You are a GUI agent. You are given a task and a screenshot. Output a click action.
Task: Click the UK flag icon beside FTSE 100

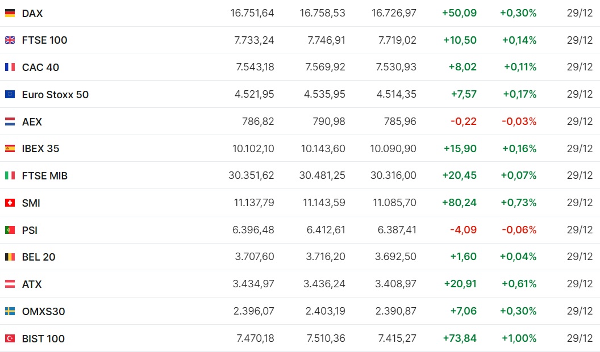coord(10,40)
